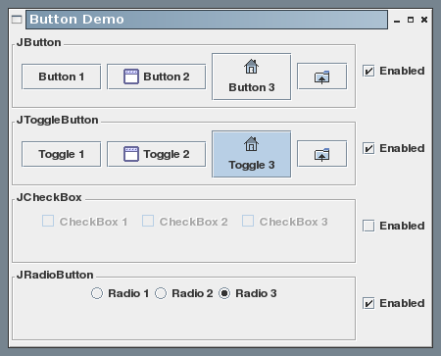The width and height of the screenshot is (441, 356).
Task: Minimize the Button Demo window
Action: (397, 21)
